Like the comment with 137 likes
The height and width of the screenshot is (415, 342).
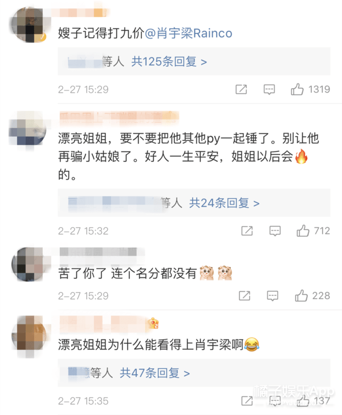303,401
